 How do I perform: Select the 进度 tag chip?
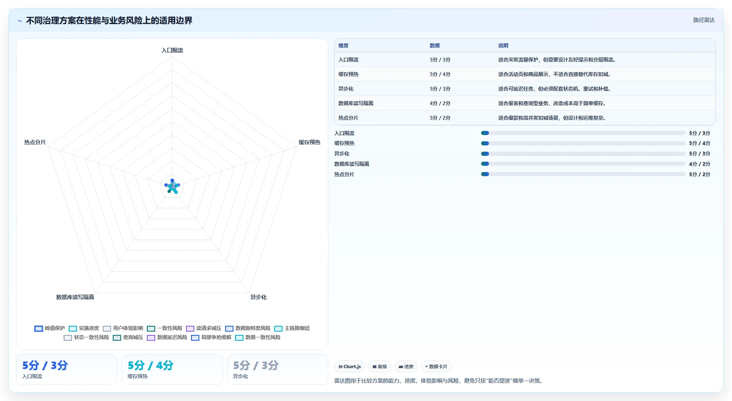(x=406, y=367)
